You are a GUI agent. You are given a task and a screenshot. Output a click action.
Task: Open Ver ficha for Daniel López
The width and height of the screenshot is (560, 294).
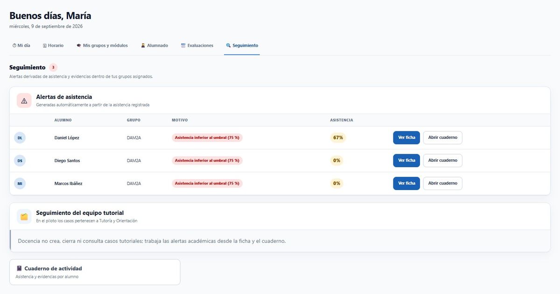coord(406,138)
